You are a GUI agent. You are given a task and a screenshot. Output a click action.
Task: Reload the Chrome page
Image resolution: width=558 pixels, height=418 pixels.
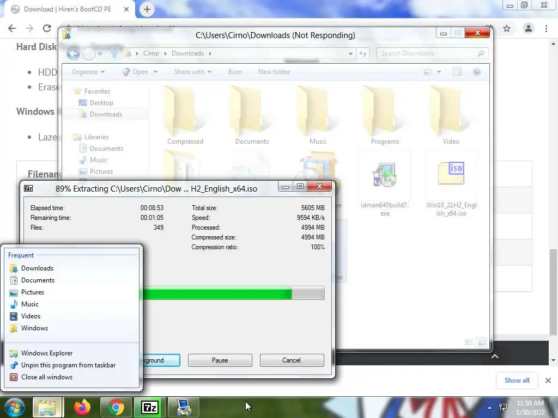click(x=47, y=28)
